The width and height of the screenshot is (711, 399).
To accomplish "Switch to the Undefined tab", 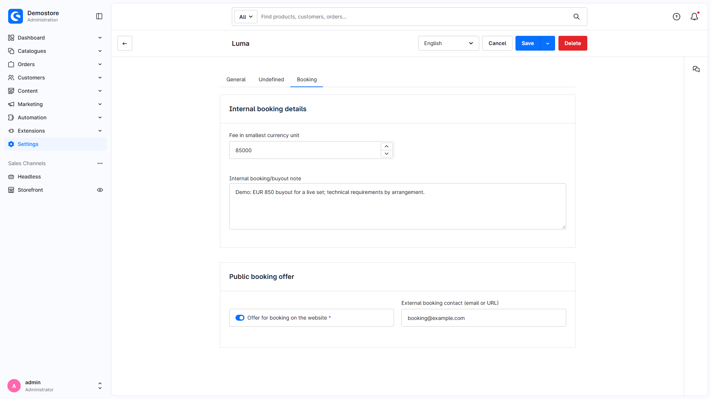I will pyautogui.click(x=271, y=79).
